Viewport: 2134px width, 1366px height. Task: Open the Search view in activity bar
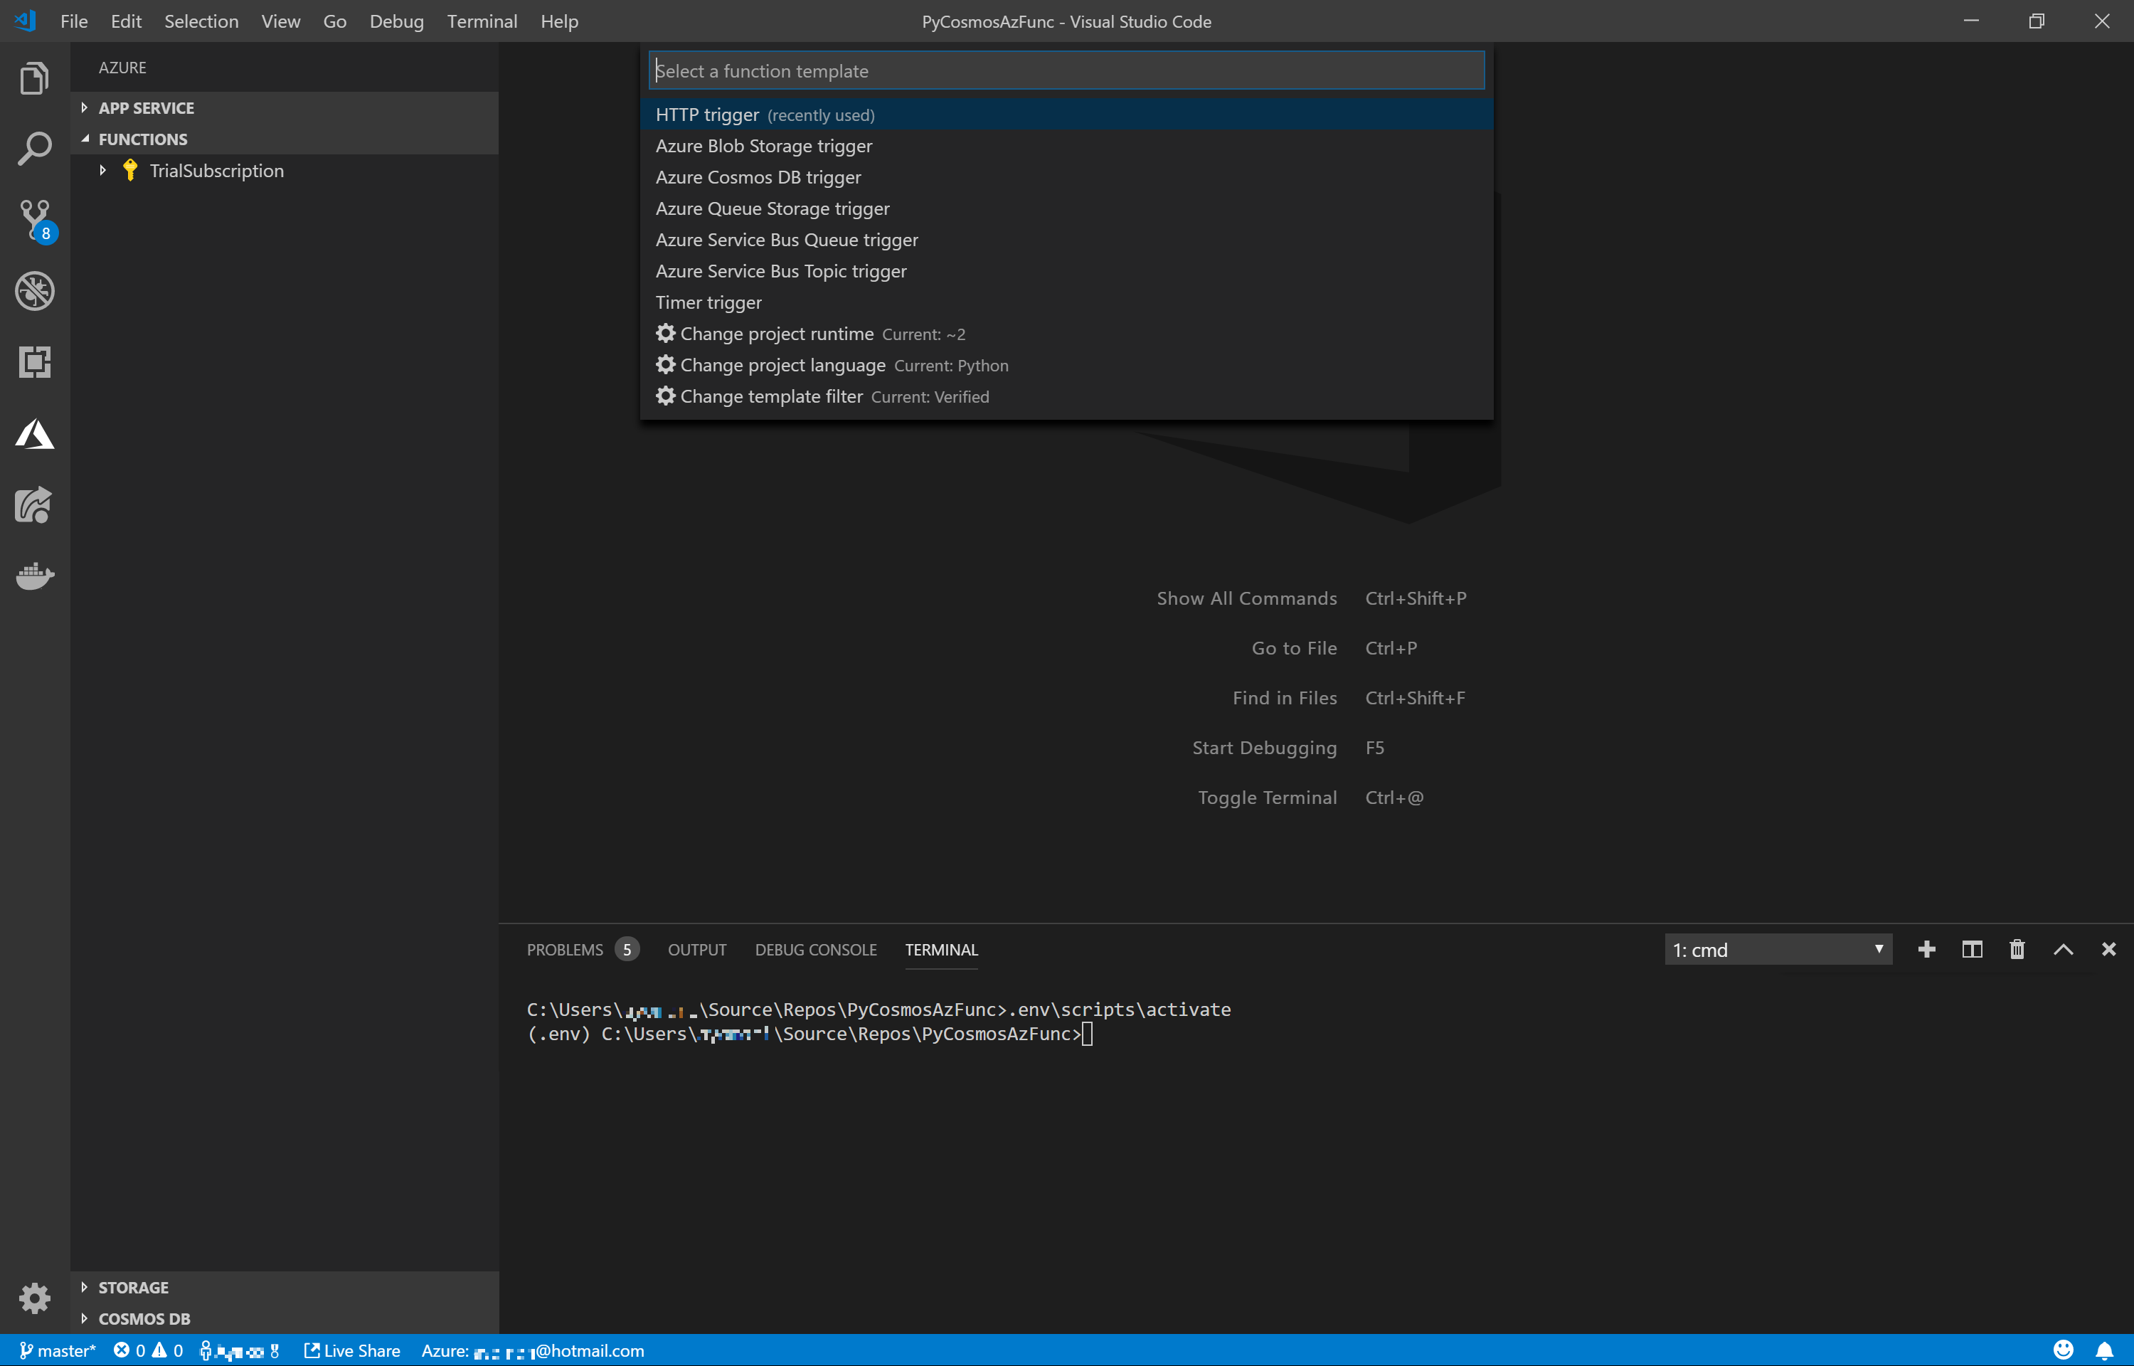pyautogui.click(x=35, y=148)
